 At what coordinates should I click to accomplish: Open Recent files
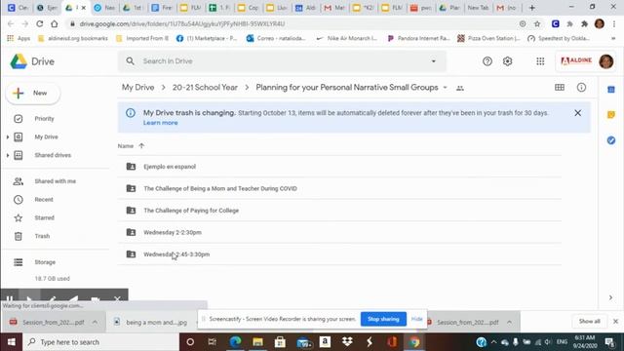click(x=43, y=199)
